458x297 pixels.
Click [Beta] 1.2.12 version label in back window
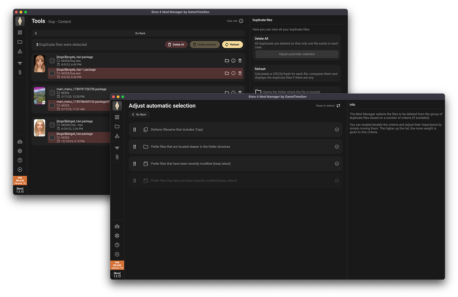coord(20,190)
